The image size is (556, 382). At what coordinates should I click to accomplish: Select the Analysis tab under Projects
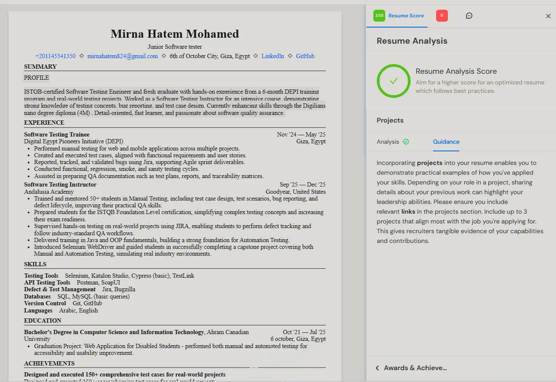pyautogui.click(x=393, y=142)
